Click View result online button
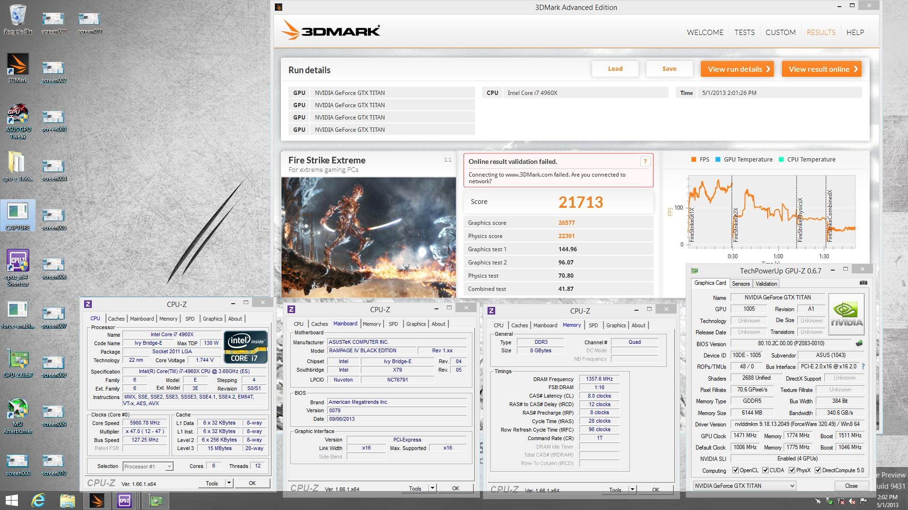 (821, 69)
